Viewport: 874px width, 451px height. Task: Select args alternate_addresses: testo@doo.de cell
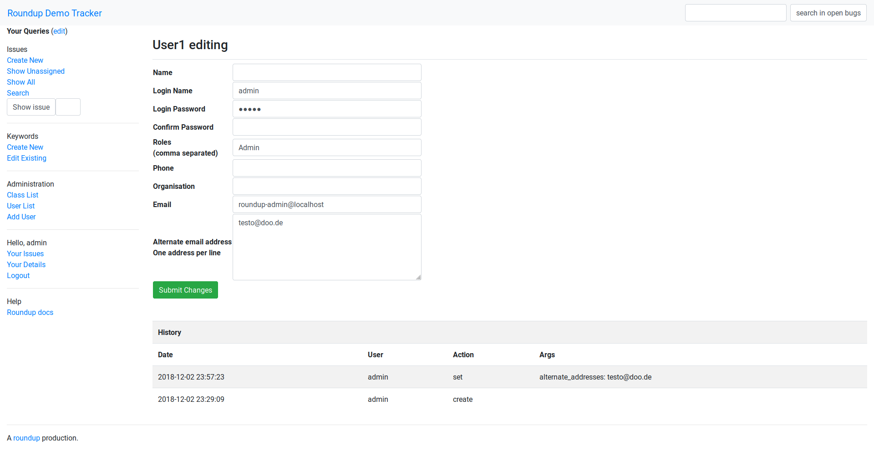595,377
